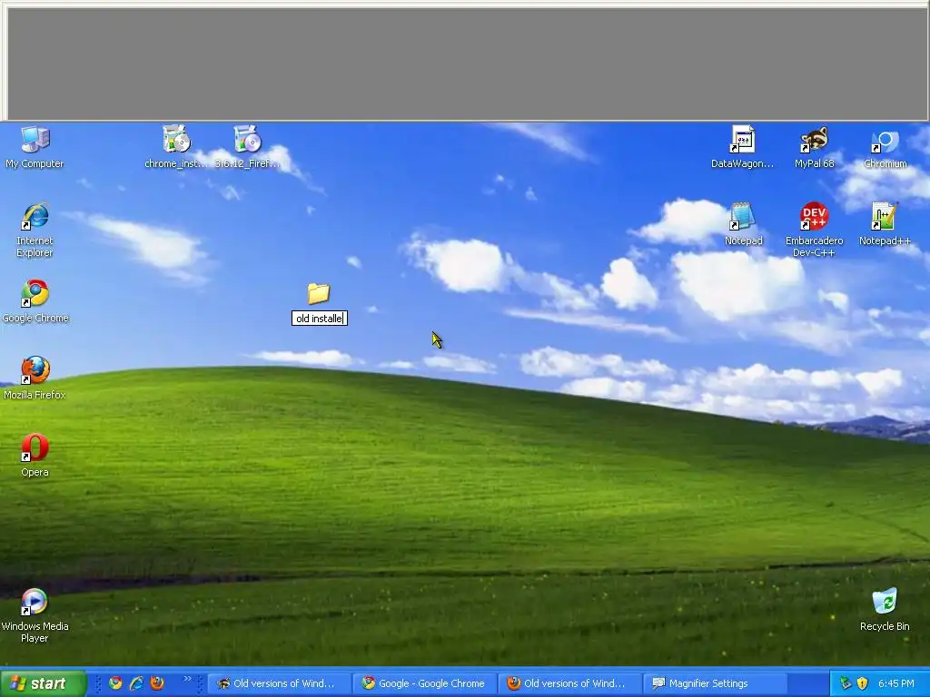Switch to MyPal 'Old versions of Wind...' taskbar button

[280, 683]
